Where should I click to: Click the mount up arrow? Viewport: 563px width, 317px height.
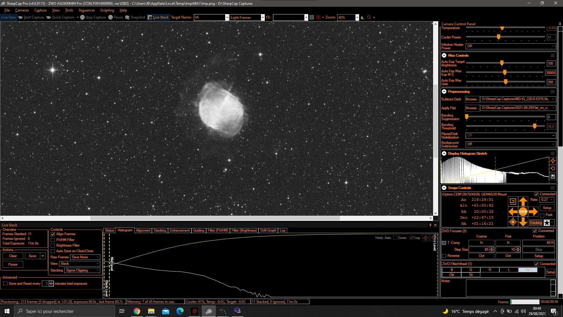(x=523, y=201)
